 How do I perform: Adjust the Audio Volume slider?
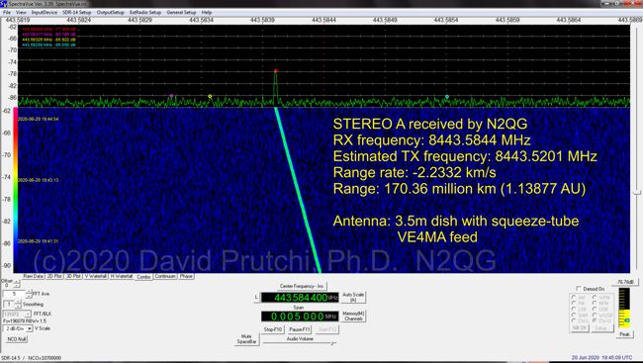(x=300, y=343)
